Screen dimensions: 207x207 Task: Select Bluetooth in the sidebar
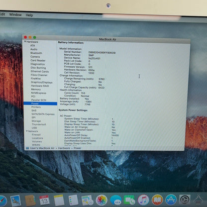(x=36, y=53)
